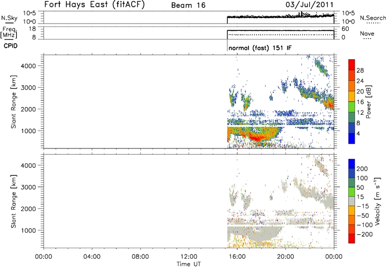Click the date 03/Jul/2011
This screenshot has width=386, height=267.
pyautogui.click(x=309, y=5)
